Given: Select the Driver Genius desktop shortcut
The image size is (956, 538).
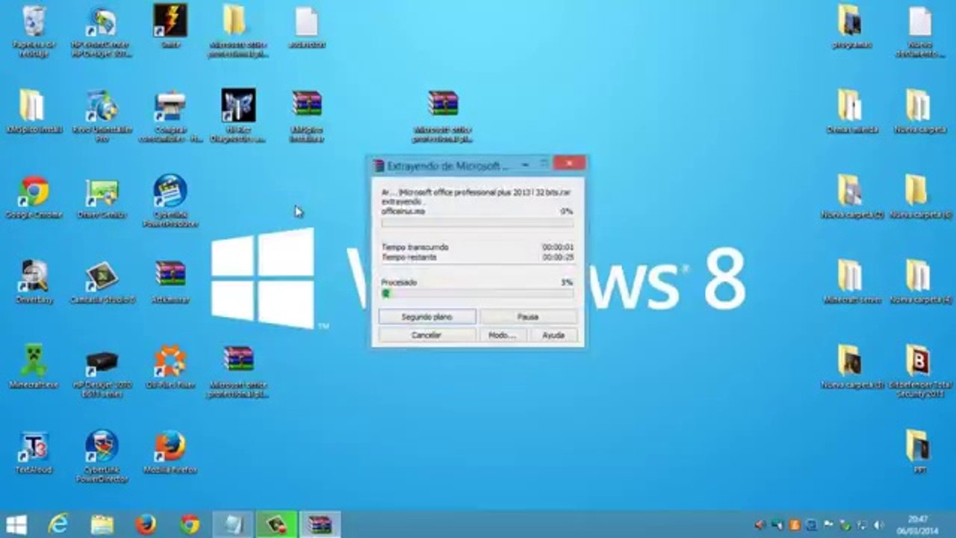Looking at the screenshot, I should 102,197.
